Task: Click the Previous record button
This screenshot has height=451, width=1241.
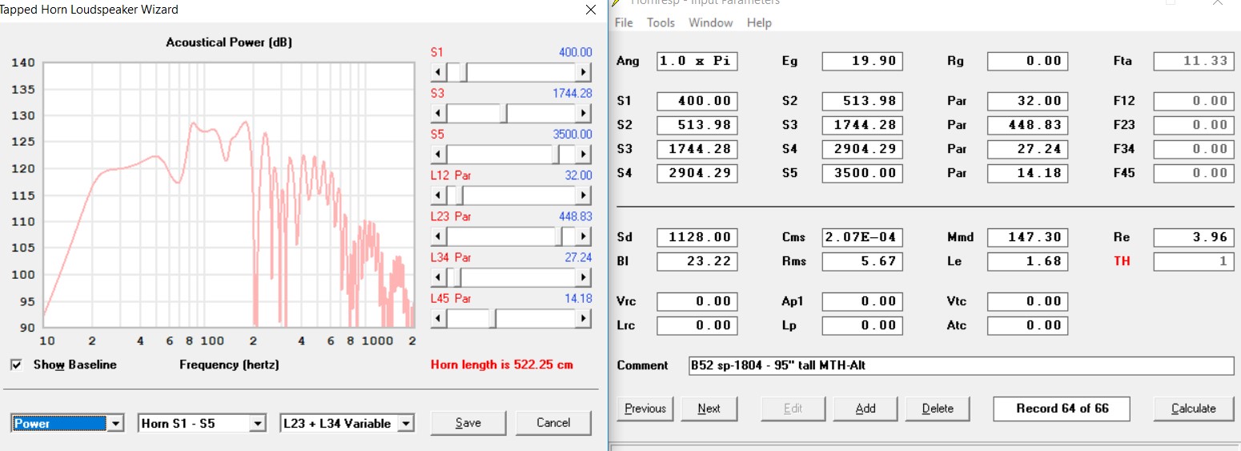Action: 645,409
